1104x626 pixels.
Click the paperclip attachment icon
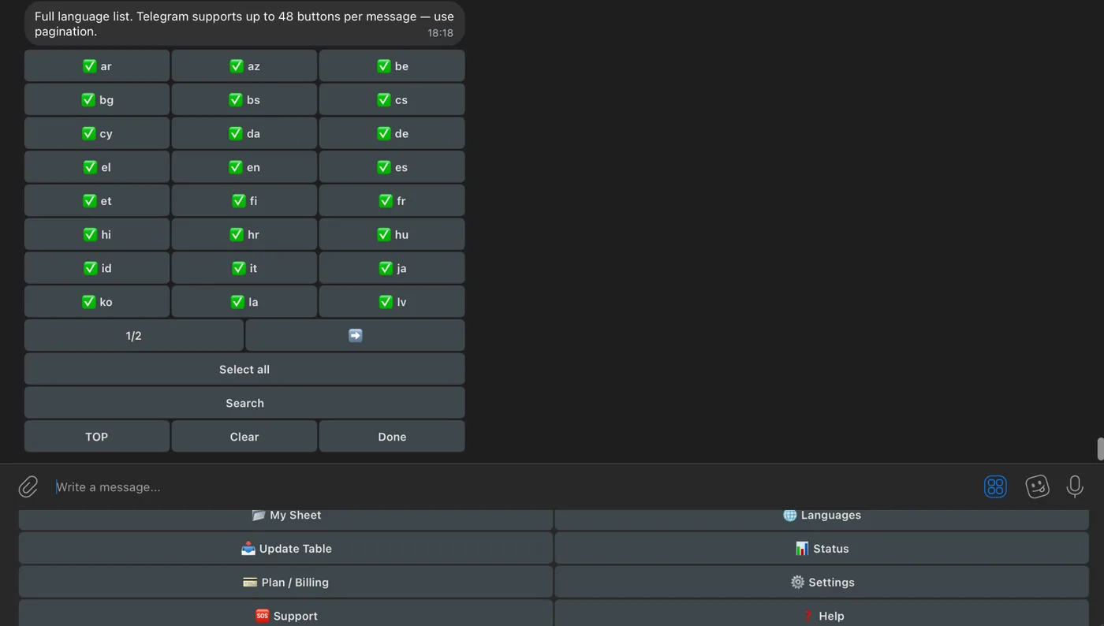[x=28, y=486]
